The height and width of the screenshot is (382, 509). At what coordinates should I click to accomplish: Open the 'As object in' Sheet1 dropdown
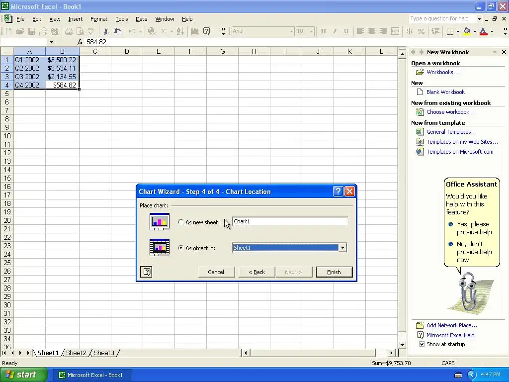pyautogui.click(x=342, y=248)
